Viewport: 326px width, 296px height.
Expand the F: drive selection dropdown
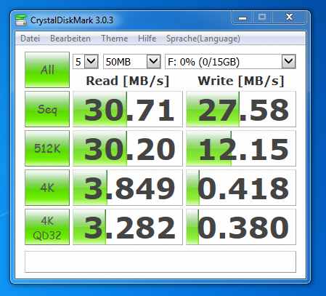(x=230, y=62)
